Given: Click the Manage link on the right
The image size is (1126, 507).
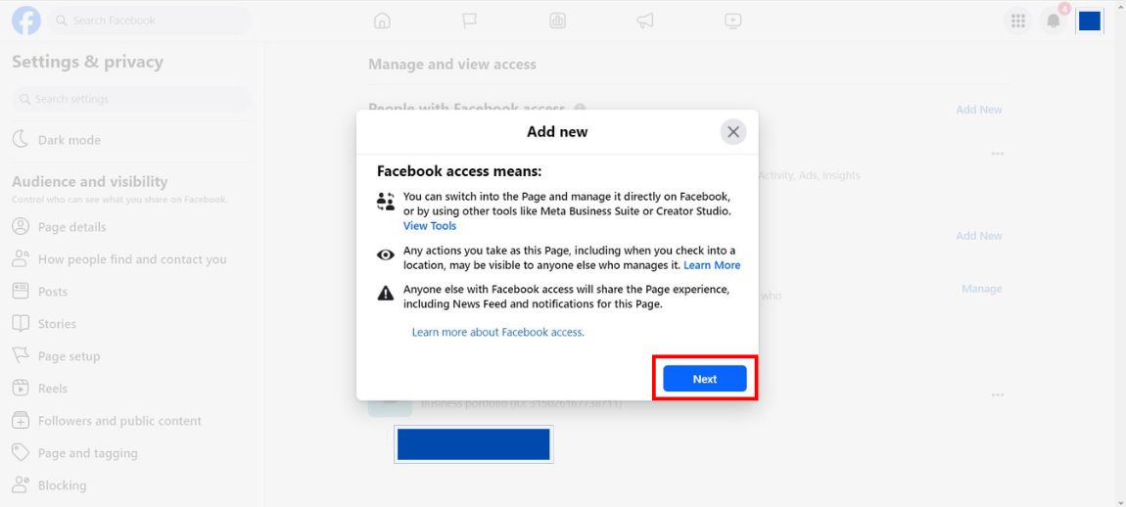Looking at the screenshot, I should [x=982, y=289].
